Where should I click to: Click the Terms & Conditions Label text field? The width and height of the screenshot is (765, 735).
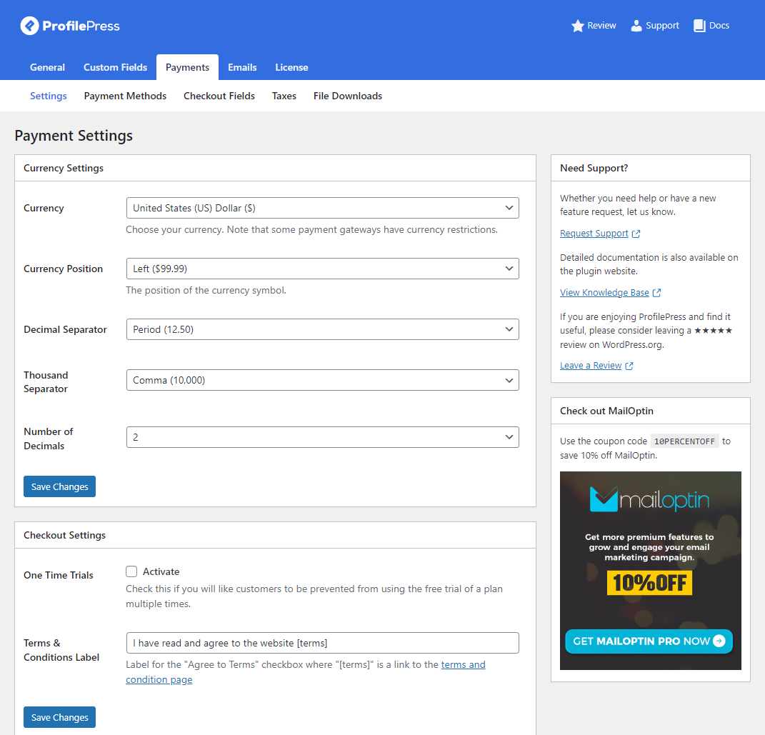coord(322,643)
